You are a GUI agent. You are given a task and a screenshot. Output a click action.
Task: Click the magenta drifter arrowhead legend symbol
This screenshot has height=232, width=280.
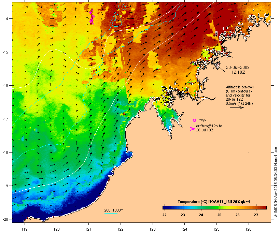point(192,129)
